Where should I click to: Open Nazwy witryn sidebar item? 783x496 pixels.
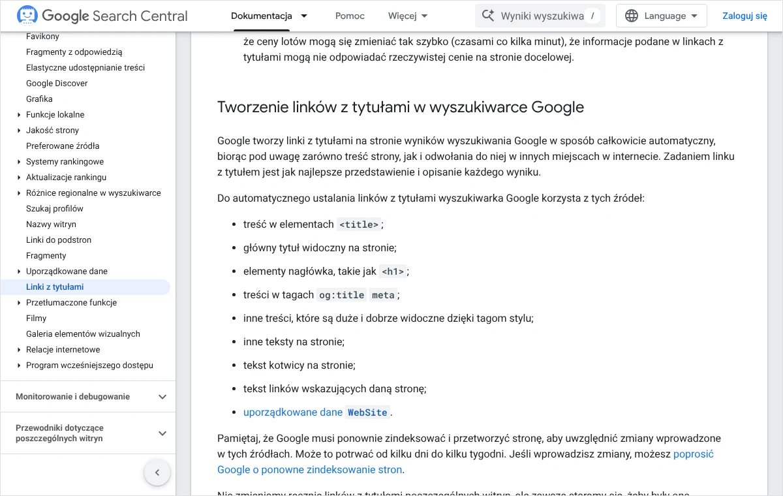[x=51, y=225]
